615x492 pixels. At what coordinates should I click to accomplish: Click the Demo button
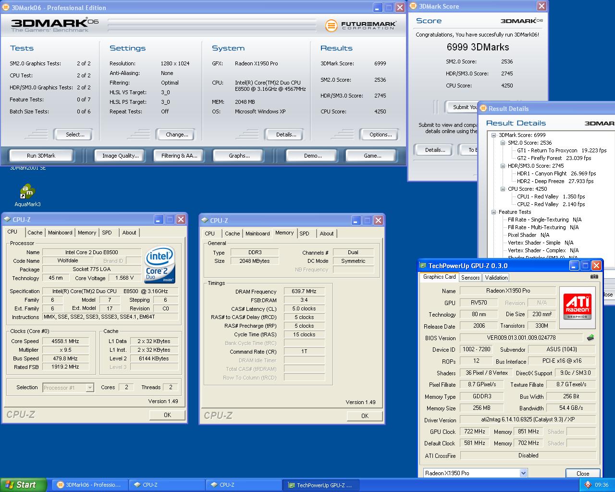click(313, 156)
